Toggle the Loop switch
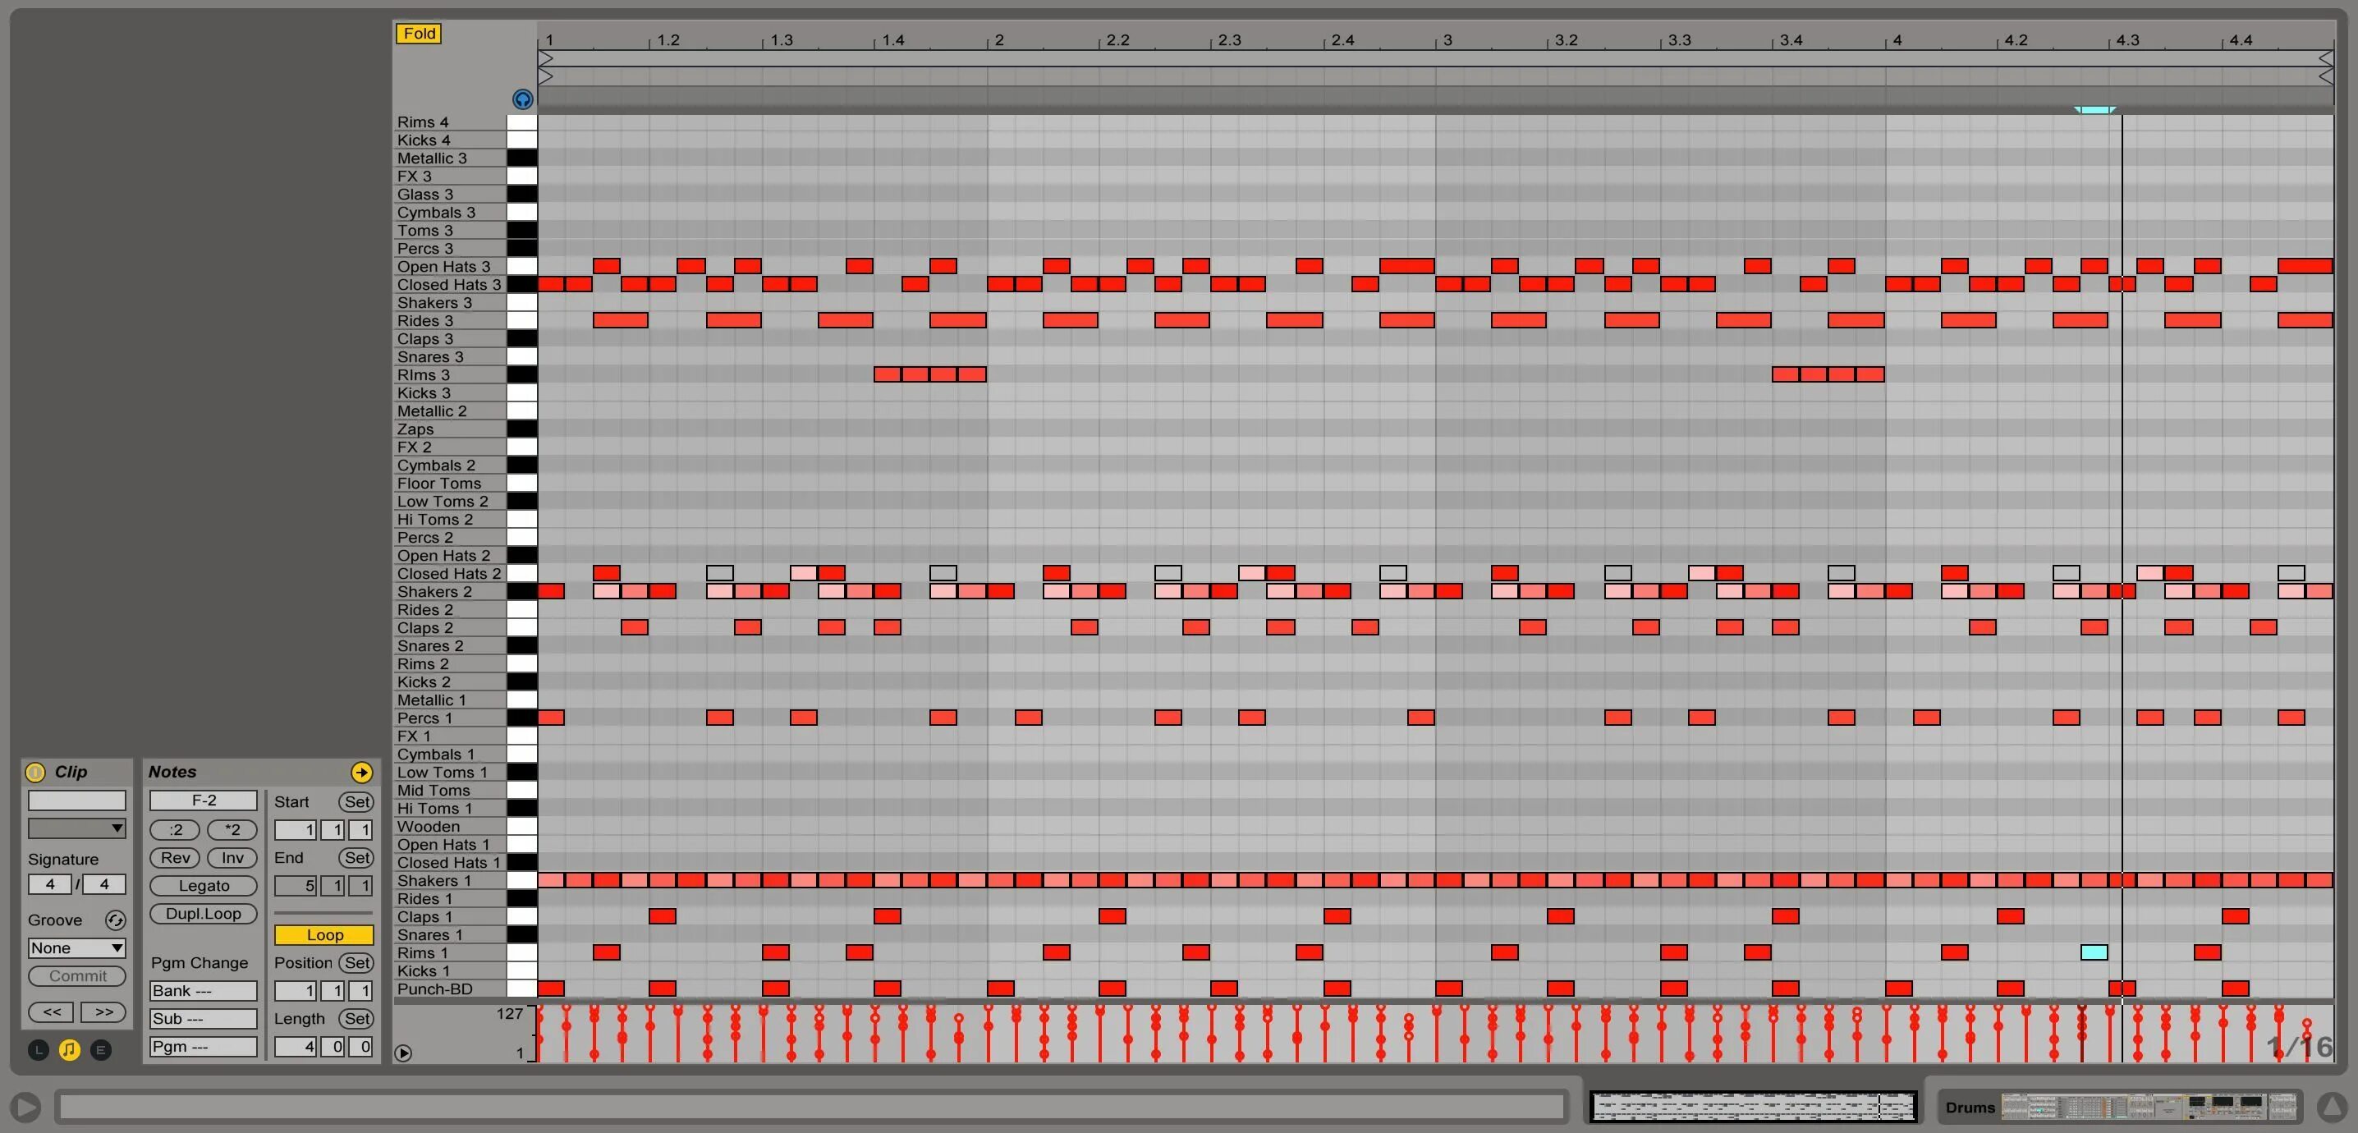This screenshot has height=1133, width=2358. (x=324, y=934)
